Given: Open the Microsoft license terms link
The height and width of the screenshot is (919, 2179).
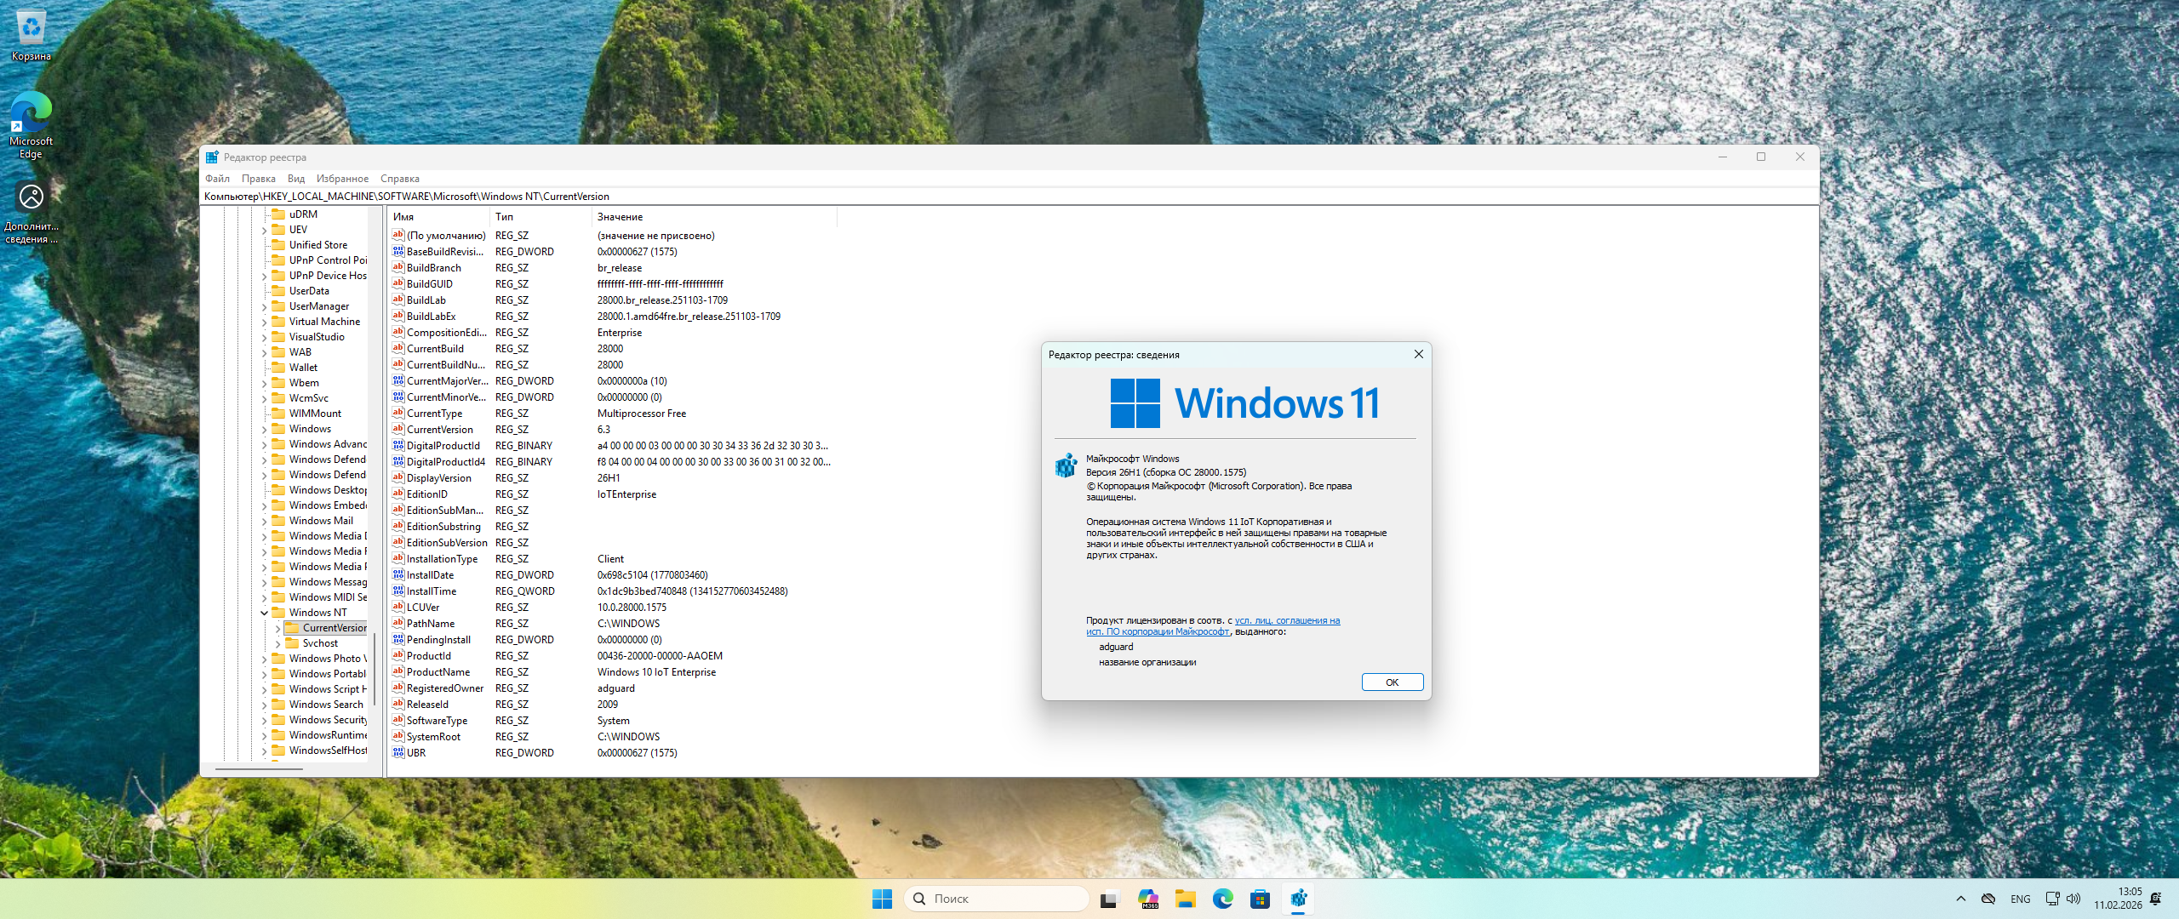Looking at the screenshot, I should pos(1286,621).
